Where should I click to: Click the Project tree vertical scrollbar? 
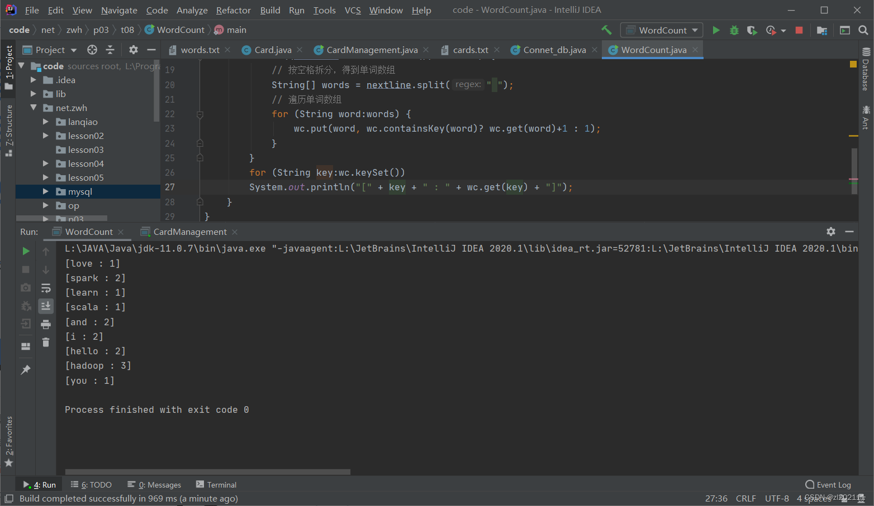click(x=156, y=91)
